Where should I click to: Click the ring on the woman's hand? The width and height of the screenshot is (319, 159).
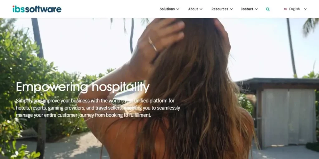(153, 44)
